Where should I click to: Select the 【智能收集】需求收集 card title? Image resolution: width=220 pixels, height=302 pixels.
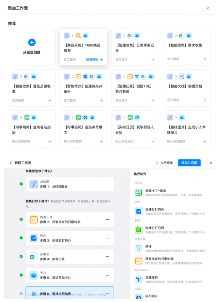(185, 45)
